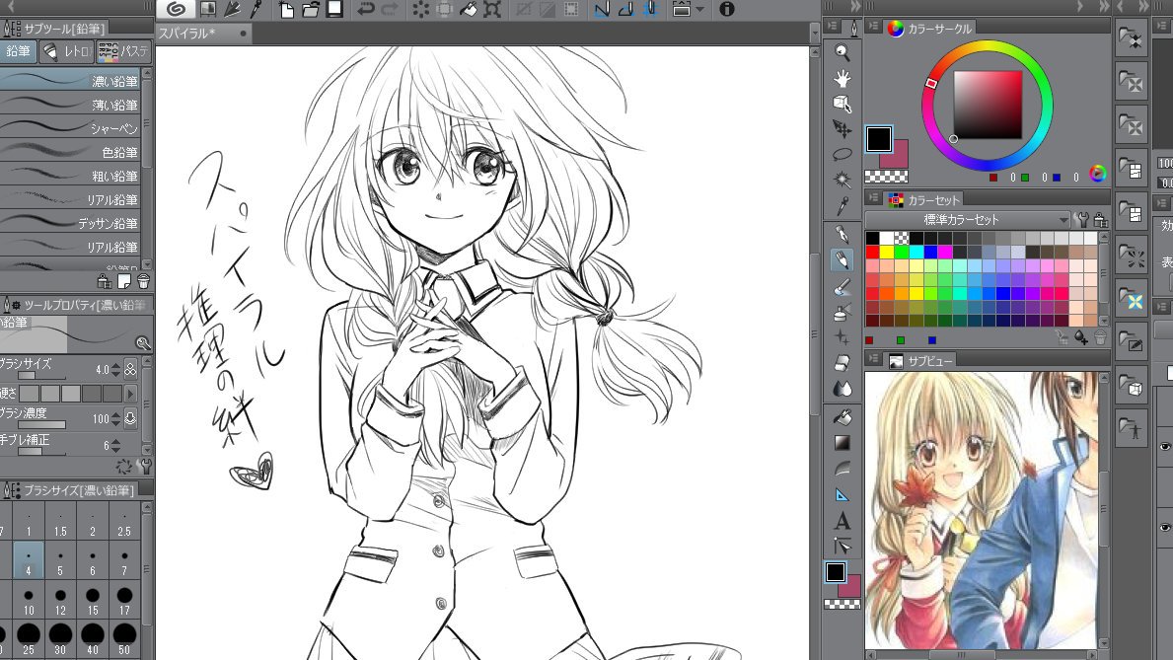The height and width of the screenshot is (660, 1173).
Task: Select the Eyedropper tool
Action: tap(843, 205)
